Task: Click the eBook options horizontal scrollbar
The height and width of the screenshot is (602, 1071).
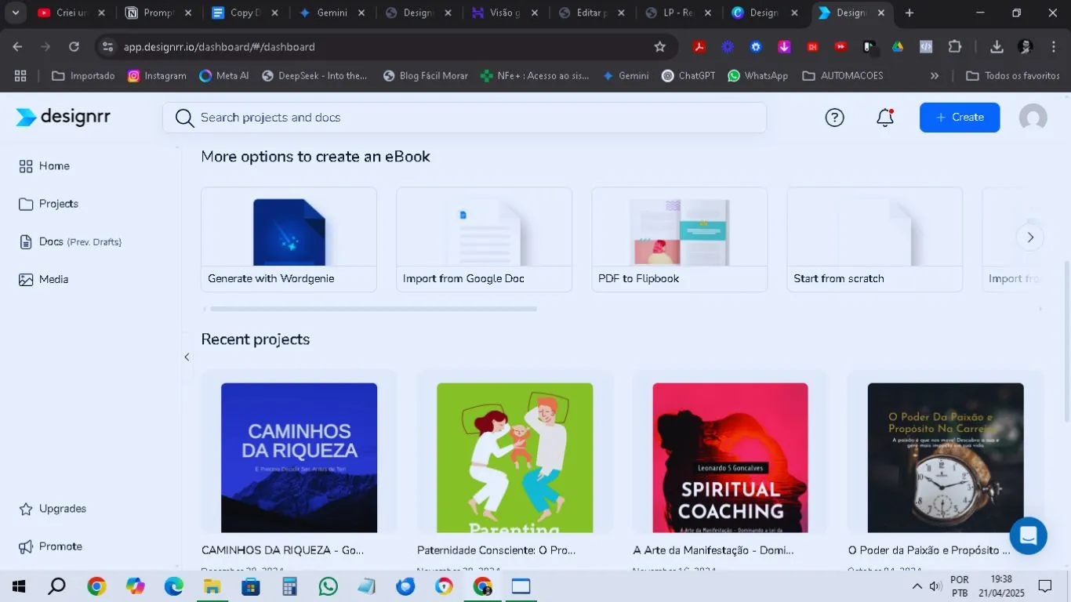Action: click(x=373, y=309)
